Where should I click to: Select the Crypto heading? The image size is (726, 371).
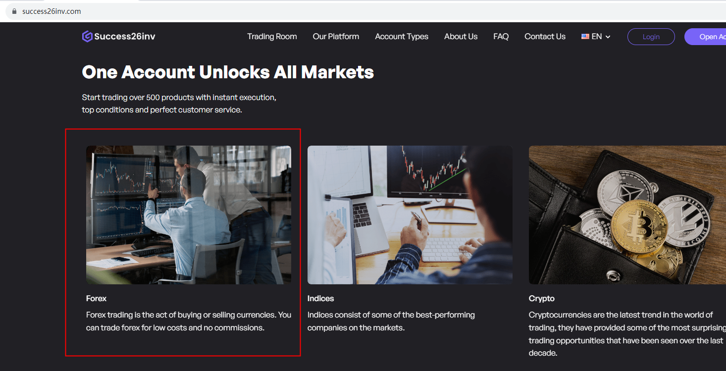tap(541, 299)
